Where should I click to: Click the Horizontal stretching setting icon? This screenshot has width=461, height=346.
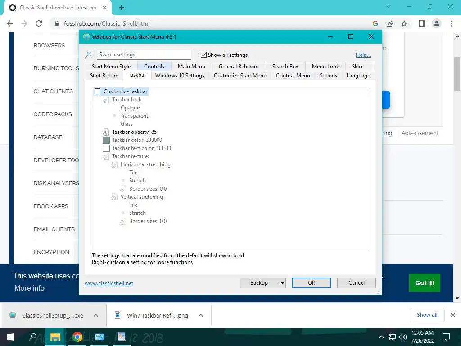[114, 165]
